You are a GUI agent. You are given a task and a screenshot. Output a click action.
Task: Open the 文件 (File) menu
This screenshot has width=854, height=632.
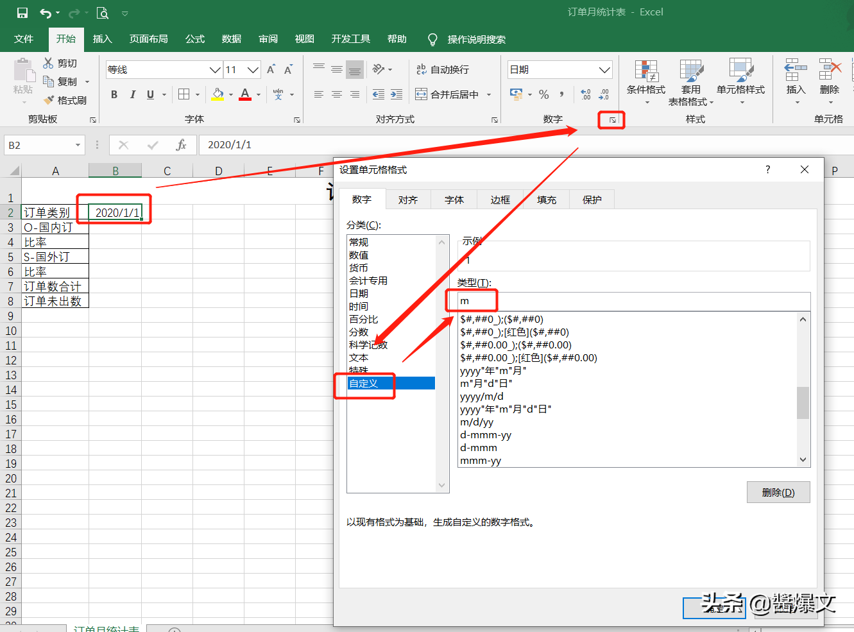coord(24,38)
